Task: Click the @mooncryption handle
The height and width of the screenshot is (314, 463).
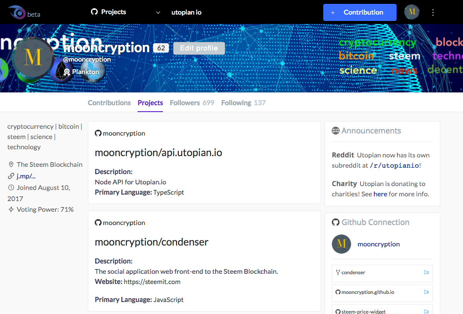Action: tap(87, 59)
